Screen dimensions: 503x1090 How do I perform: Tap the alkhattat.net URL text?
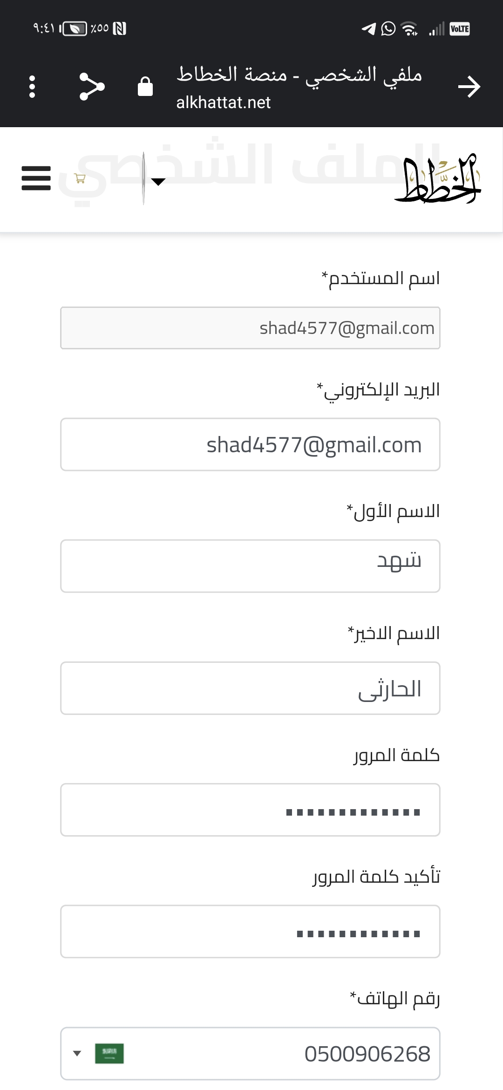point(223,102)
